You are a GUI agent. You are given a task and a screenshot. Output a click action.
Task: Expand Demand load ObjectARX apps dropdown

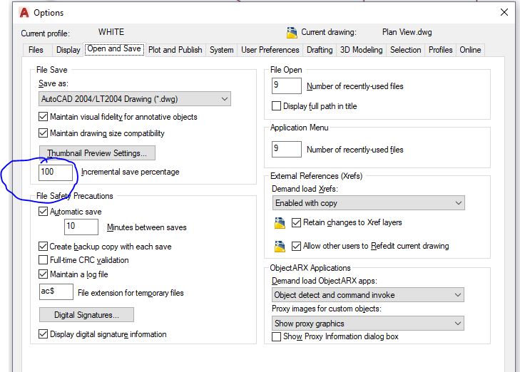coord(368,294)
